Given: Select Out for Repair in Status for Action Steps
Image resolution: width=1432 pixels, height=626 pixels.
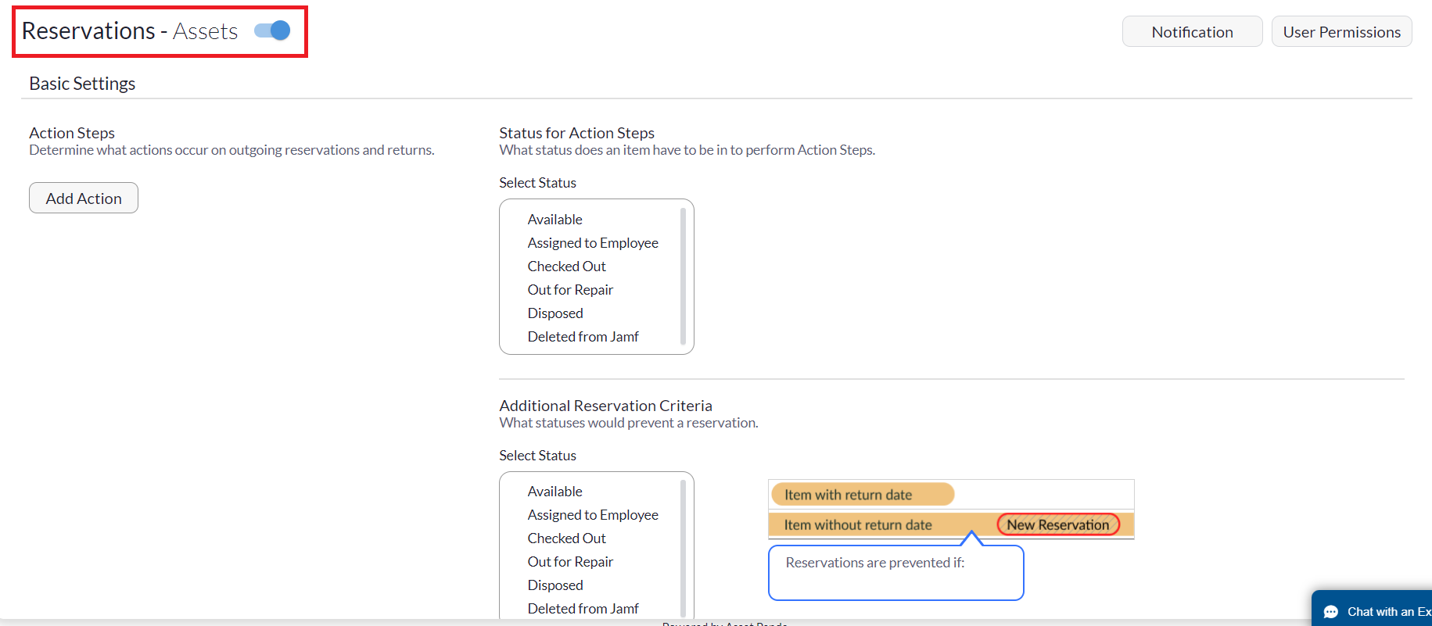Looking at the screenshot, I should pos(570,290).
